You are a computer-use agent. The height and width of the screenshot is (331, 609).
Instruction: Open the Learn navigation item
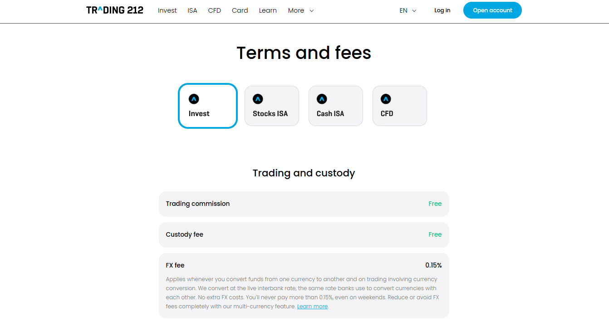click(x=268, y=10)
